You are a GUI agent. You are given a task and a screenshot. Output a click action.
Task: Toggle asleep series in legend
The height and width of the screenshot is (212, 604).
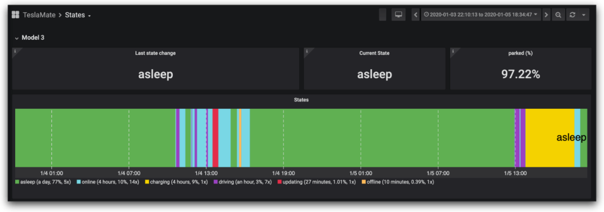pos(43,182)
